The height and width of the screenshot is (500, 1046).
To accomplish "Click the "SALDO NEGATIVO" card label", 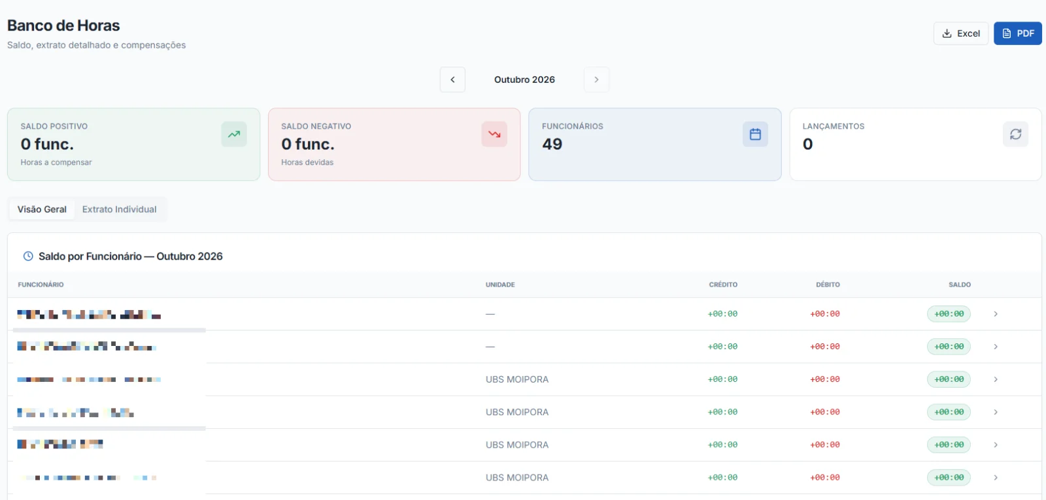I will (316, 127).
